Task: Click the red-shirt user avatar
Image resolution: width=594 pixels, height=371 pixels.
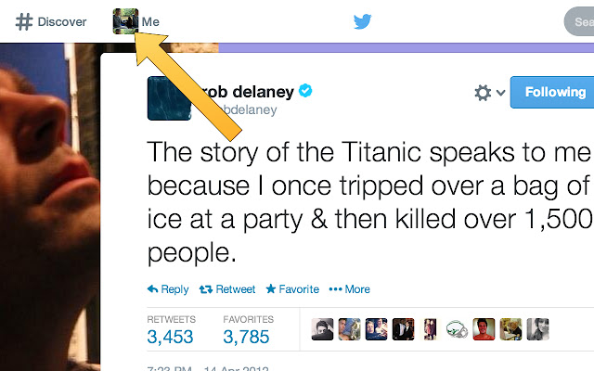Action: coord(484,329)
